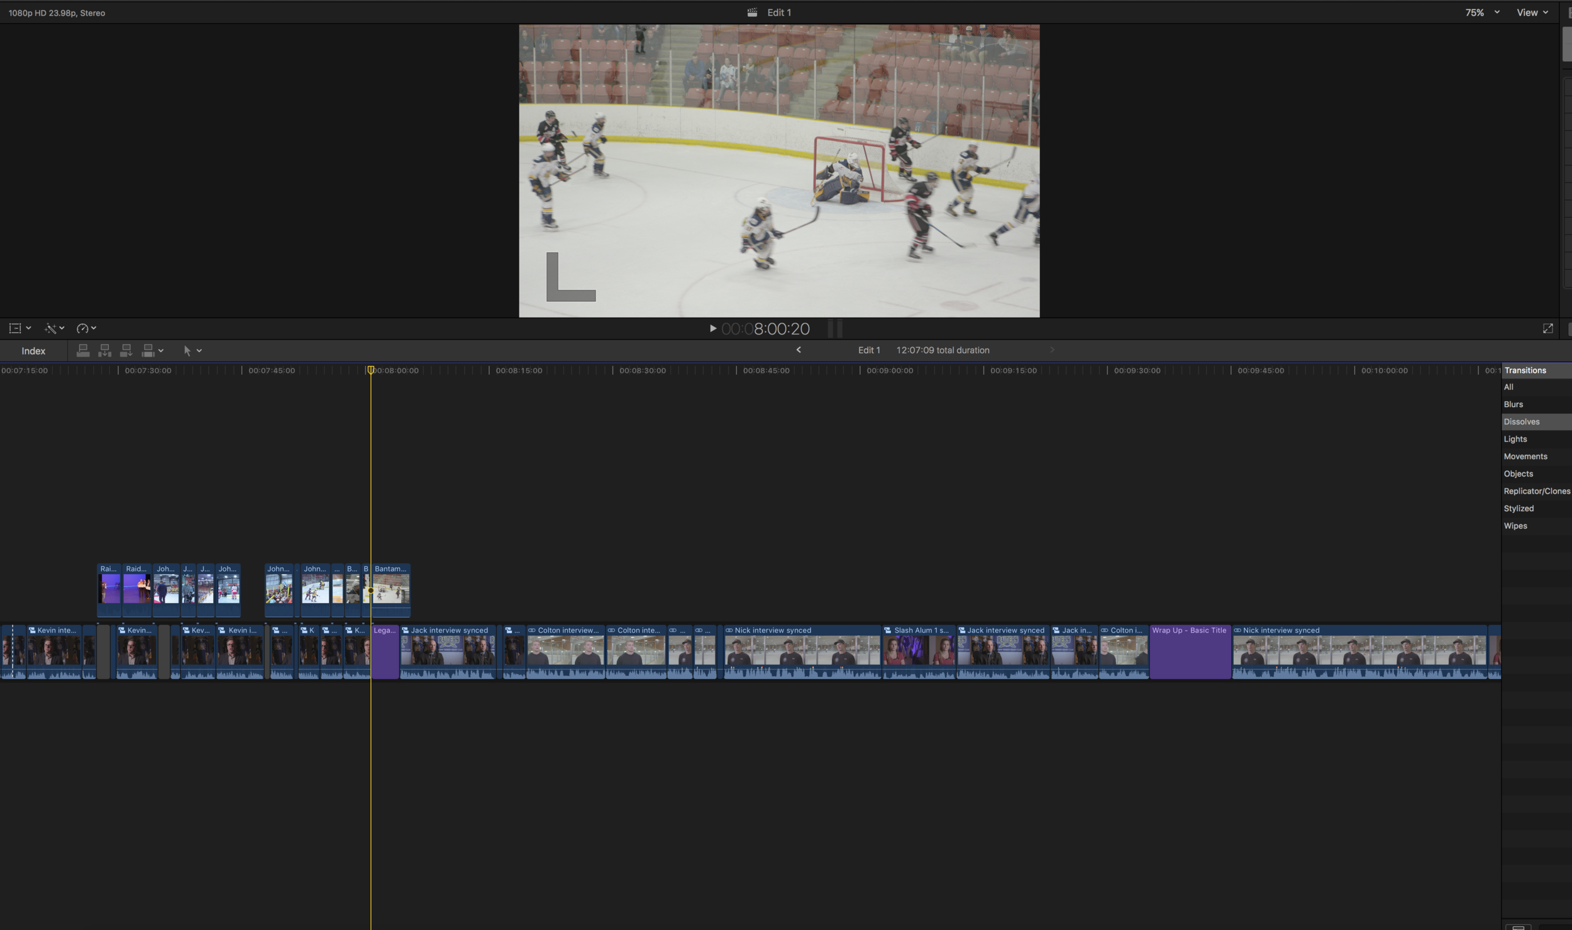Click the hockey game viewer image
Screen dimensions: 1572x930
tap(779, 170)
